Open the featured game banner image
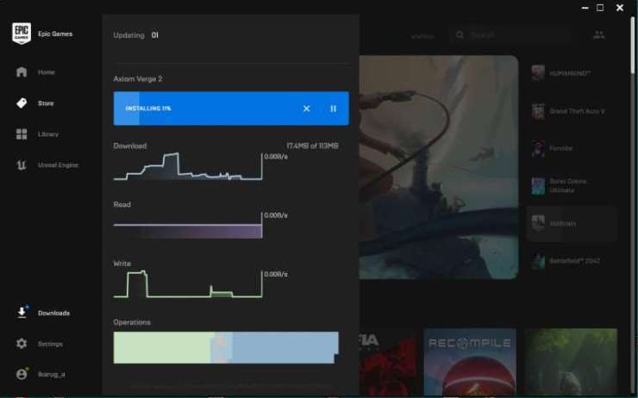 439,167
